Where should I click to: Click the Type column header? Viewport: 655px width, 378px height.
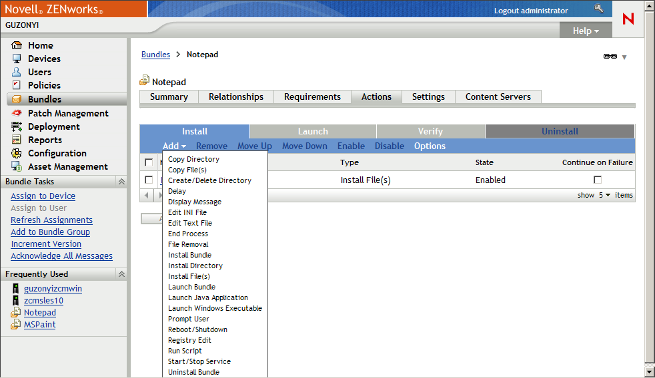click(x=350, y=162)
